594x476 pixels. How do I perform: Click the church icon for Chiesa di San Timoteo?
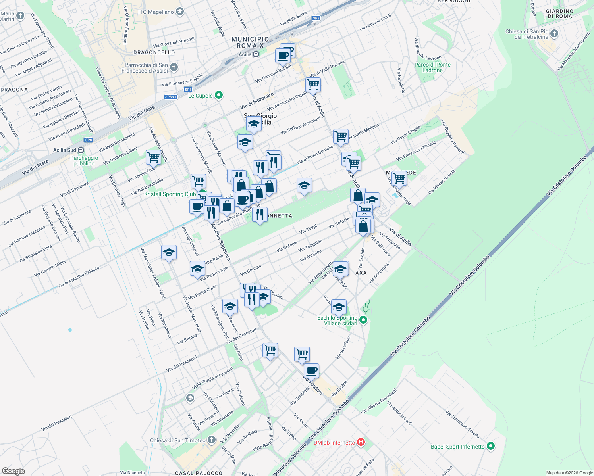click(x=211, y=440)
